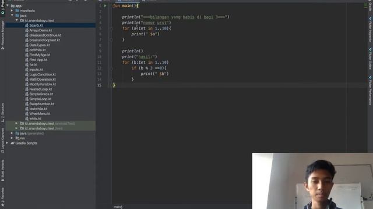Open LogicCondition.kt file
The image size is (373, 209).
[x=43, y=74]
